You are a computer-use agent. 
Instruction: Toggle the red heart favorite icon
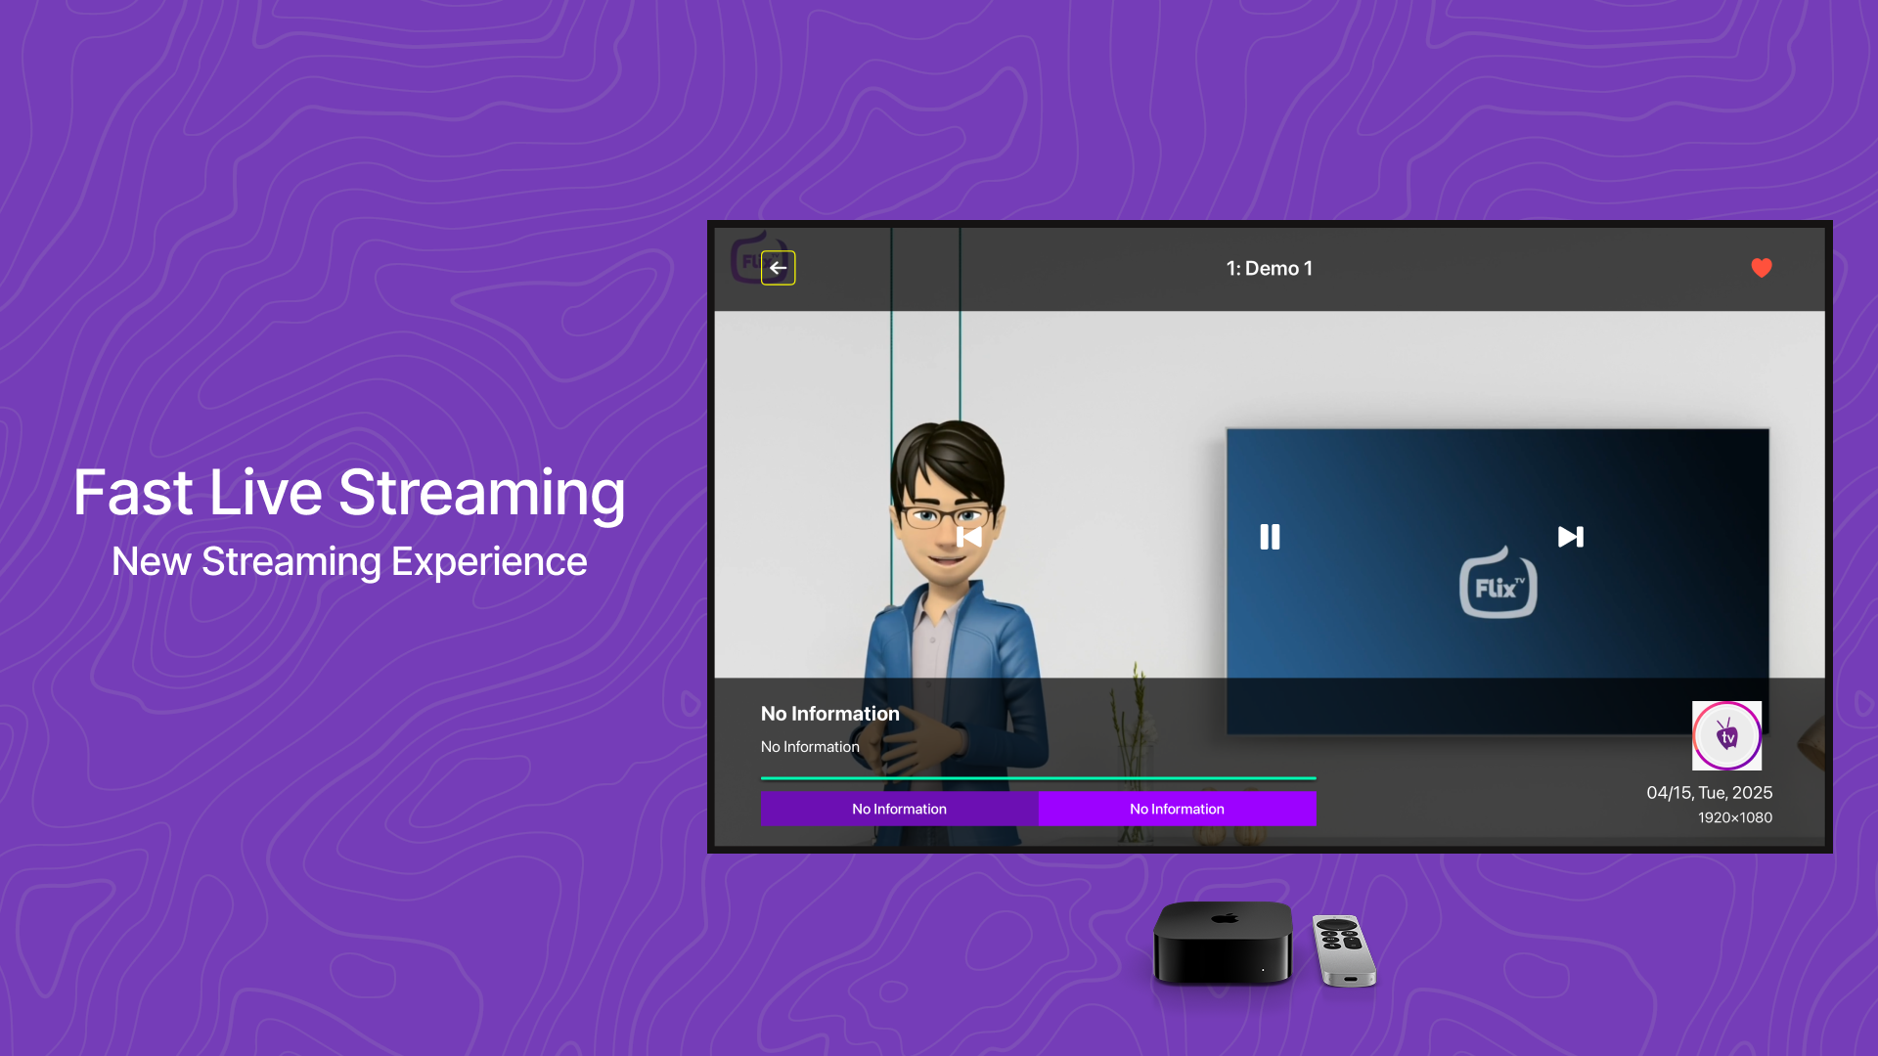(1762, 268)
